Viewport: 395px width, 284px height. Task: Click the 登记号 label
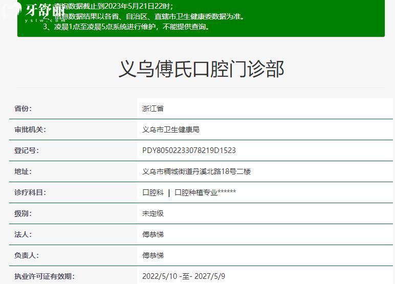[x=27, y=150]
